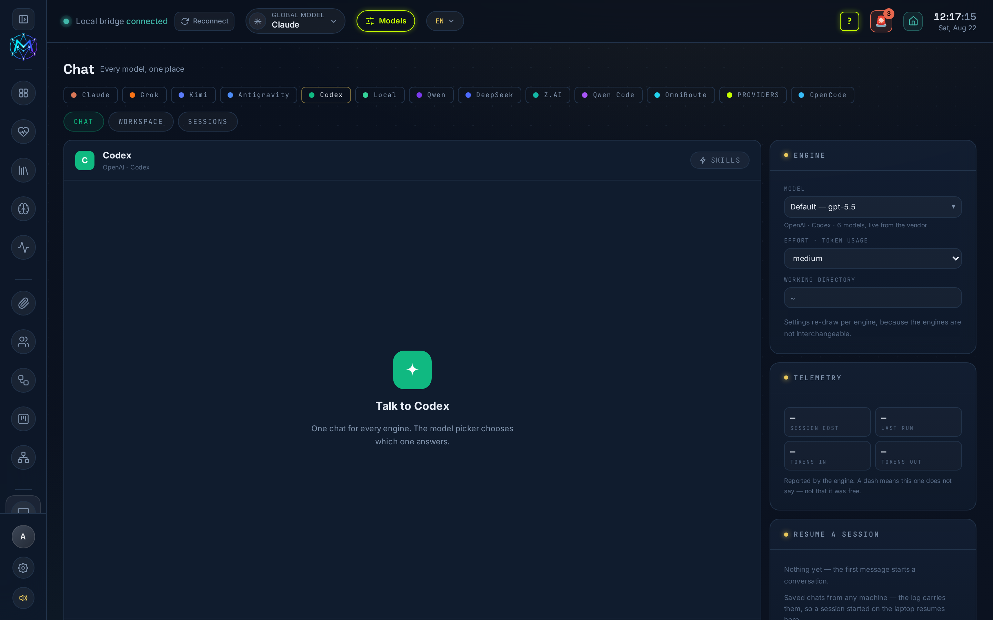Switch to the OpenCode engine tab
The width and height of the screenshot is (993, 620).
(822, 95)
